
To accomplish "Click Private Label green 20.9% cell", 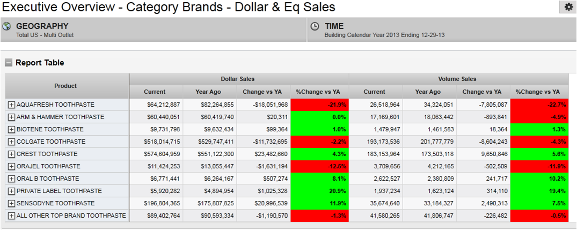I will click(x=319, y=191).
